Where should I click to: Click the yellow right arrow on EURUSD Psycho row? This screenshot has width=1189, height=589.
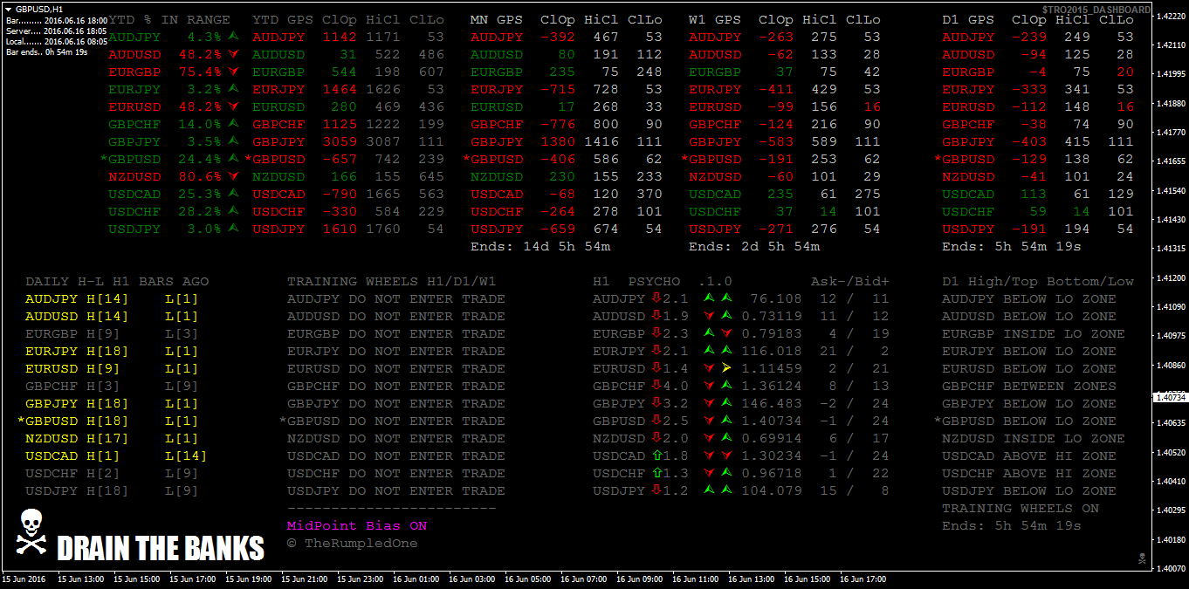click(725, 369)
